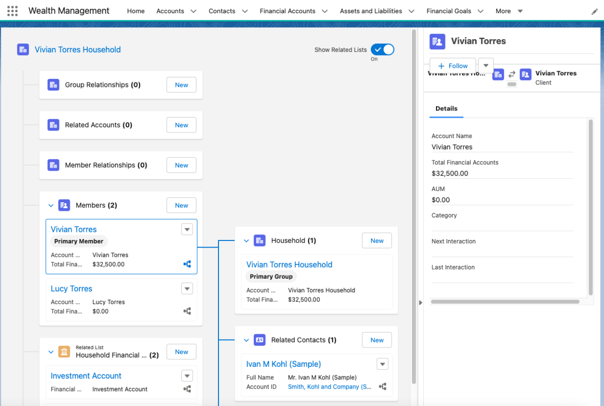Open the Financial Goals nav dropdown chevron
Image resolution: width=604 pixels, height=406 pixels.
coord(480,11)
